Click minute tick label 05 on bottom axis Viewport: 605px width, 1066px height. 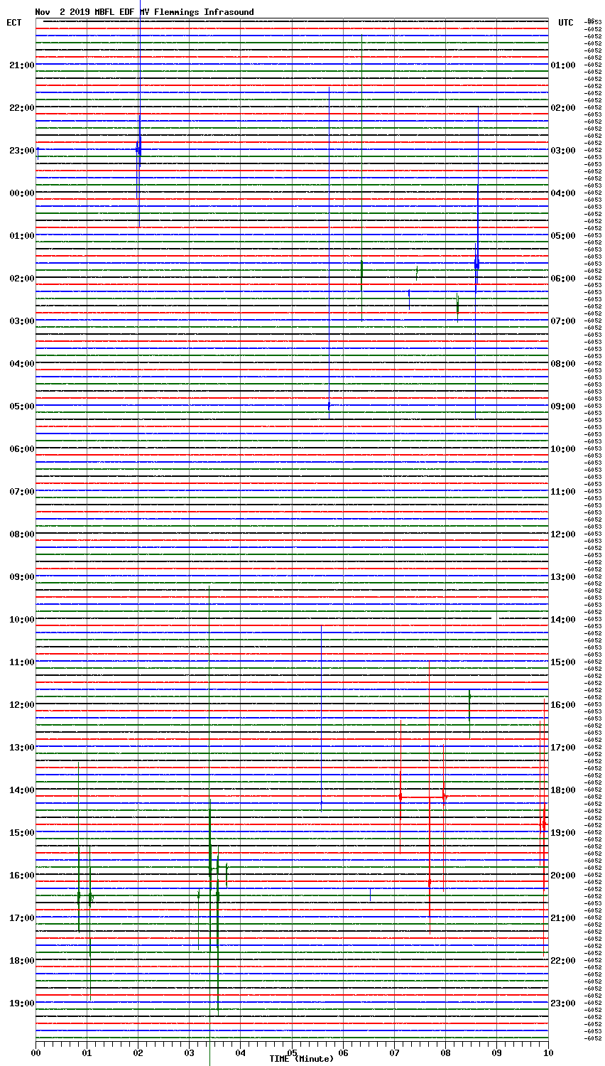(x=292, y=1052)
